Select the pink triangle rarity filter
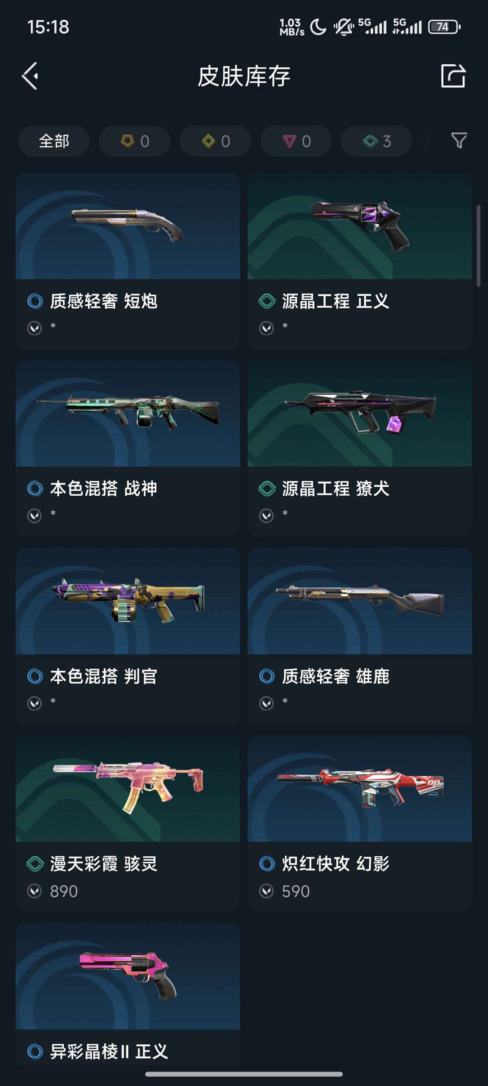The height and width of the screenshot is (1086, 488). [296, 141]
